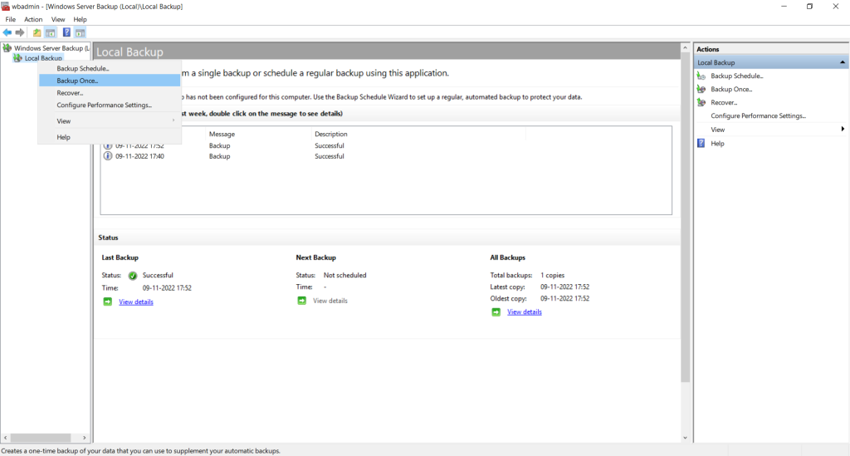Open View details link under All Backups

(525, 311)
